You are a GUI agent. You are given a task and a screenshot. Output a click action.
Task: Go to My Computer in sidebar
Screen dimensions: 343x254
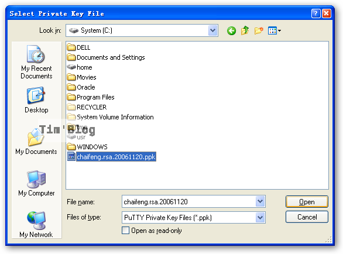tap(36, 183)
